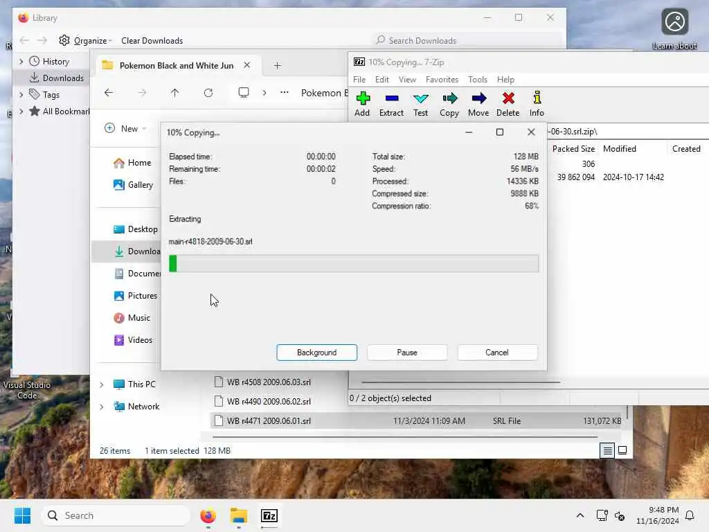Expand All Bookmarks in Library sidebar
The image size is (709, 532).
(x=21, y=112)
